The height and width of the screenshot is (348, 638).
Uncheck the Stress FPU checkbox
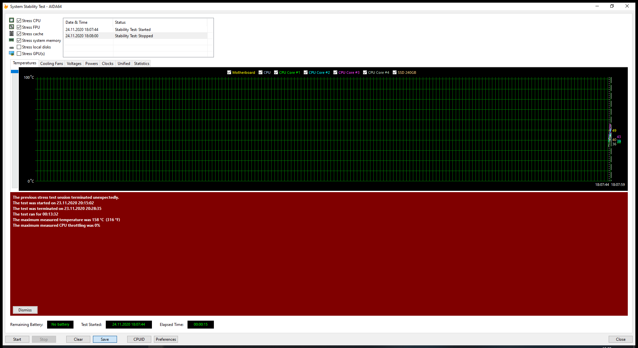pos(19,27)
